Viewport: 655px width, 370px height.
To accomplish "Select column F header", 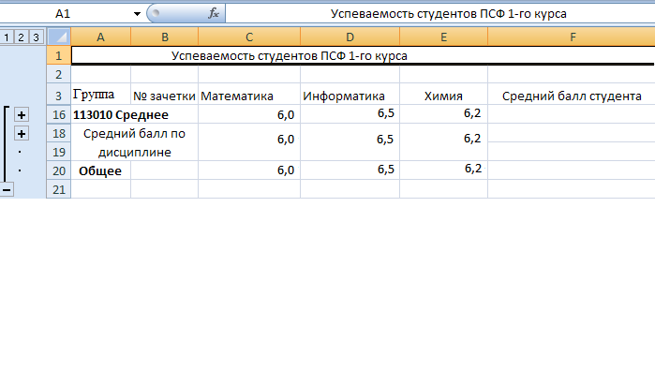I will click(x=572, y=37).
